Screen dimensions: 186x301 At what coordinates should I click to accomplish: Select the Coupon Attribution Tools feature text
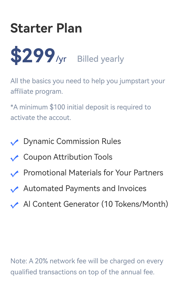[68, 157]
